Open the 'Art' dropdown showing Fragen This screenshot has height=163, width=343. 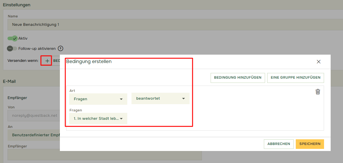98,99
